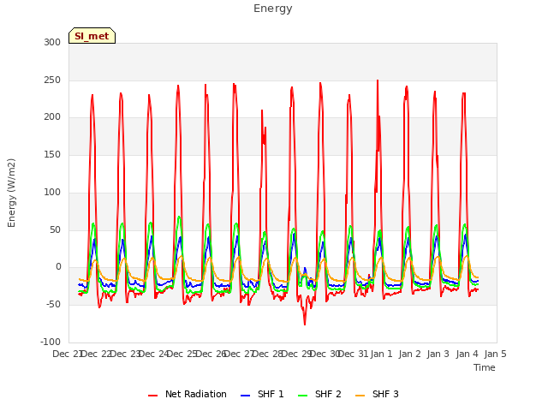Select the 200 y-axis tick label
This screenshot has height=411, width=548.
[x=52, y=117]
